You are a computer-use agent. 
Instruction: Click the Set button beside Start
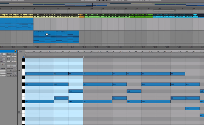(x=15, y=54)
